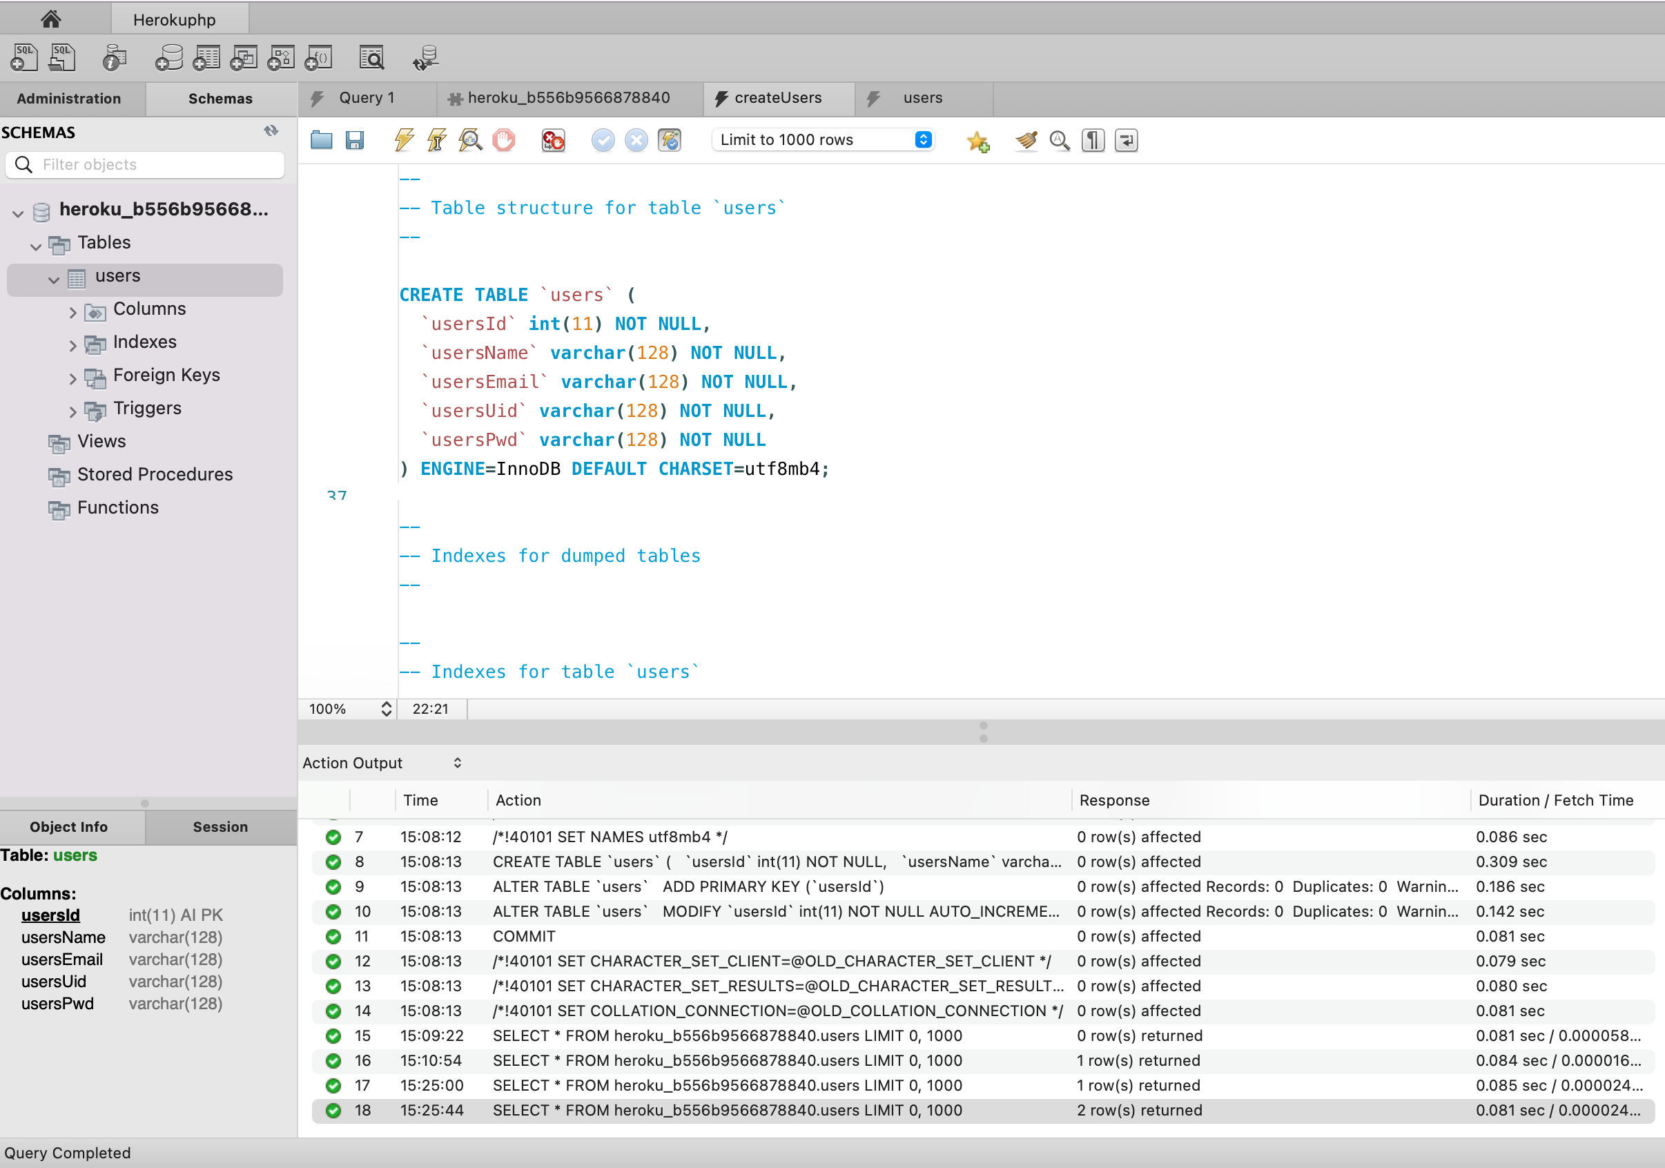Image resolution: width=1665 pixels, height=1168 pixels.
Task: Toggle word wrapping in the SQL editor
Action: coord(1126,140)
